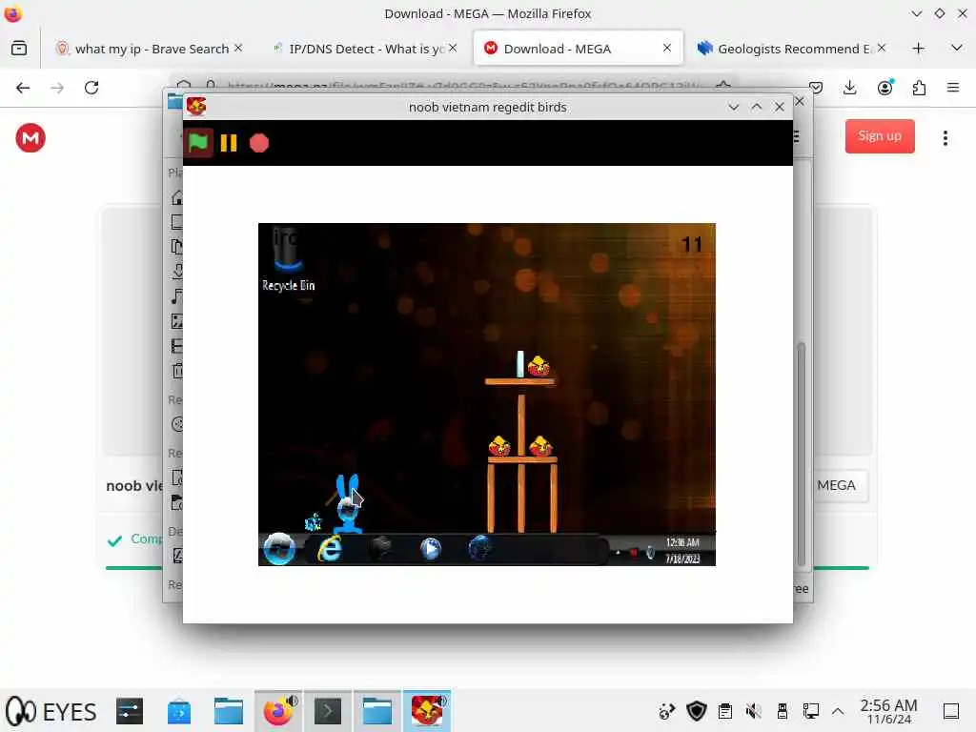Open Firefox downloads panel

pos(849,88)
